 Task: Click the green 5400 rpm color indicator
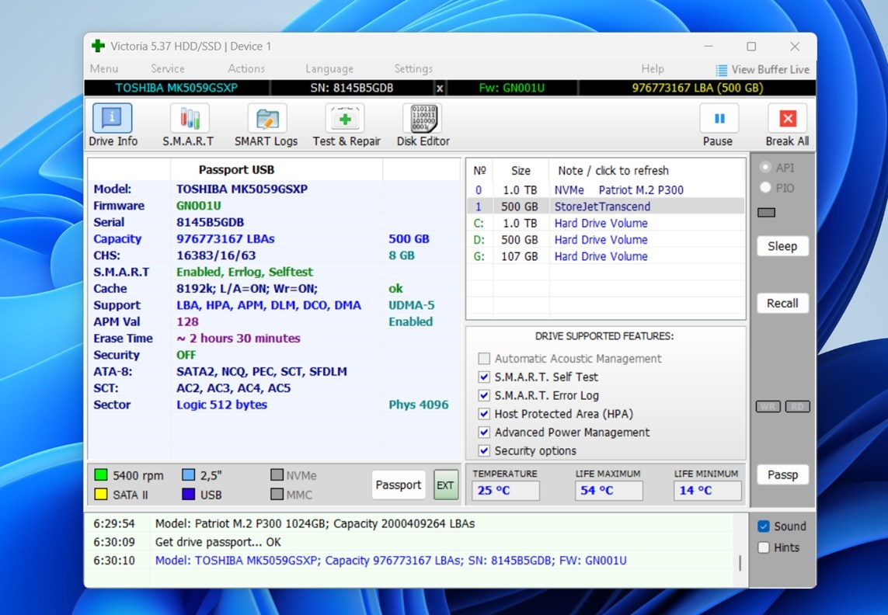101,474
